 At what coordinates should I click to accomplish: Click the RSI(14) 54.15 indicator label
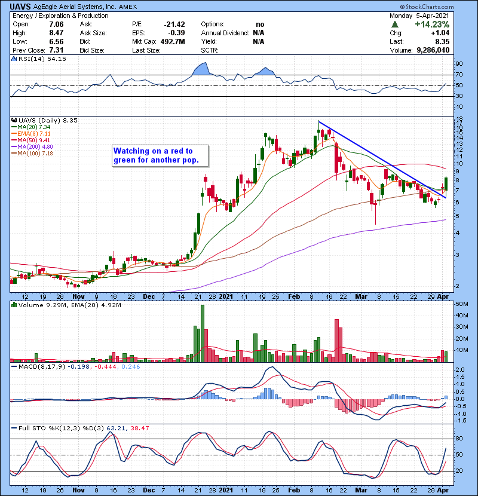(42, 59)
